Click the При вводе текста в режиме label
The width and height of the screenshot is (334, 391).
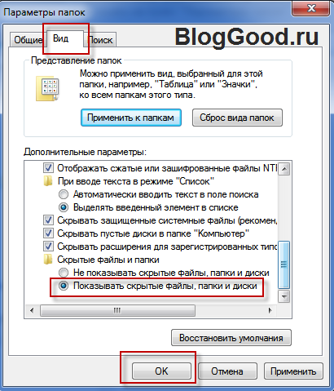136,181
